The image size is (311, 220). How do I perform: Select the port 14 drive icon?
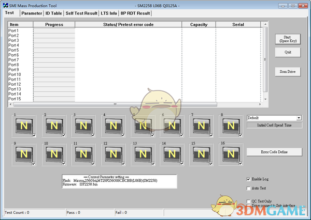(x=171, y=154)
